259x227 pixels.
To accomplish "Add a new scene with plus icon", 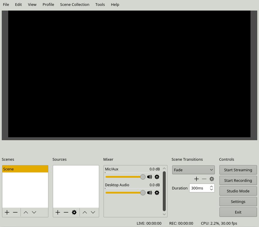I will tap(7, 212).
